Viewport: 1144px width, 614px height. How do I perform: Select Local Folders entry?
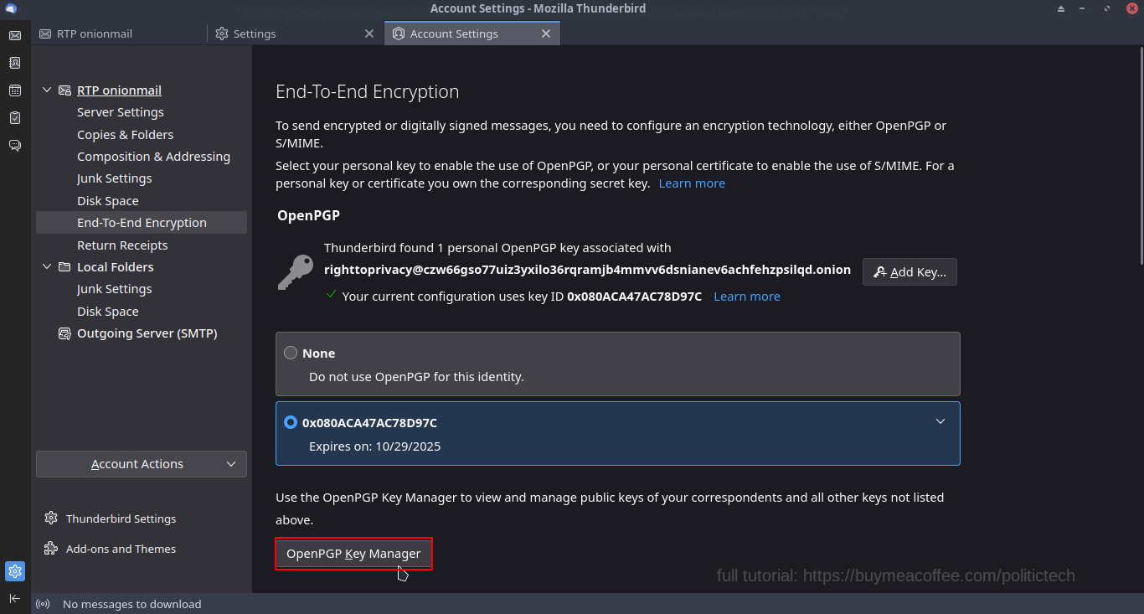116,267
